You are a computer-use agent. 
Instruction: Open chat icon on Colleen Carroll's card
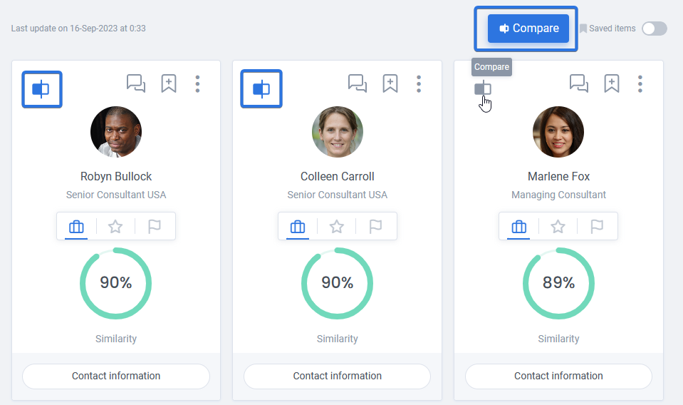[x=358, y=83]
